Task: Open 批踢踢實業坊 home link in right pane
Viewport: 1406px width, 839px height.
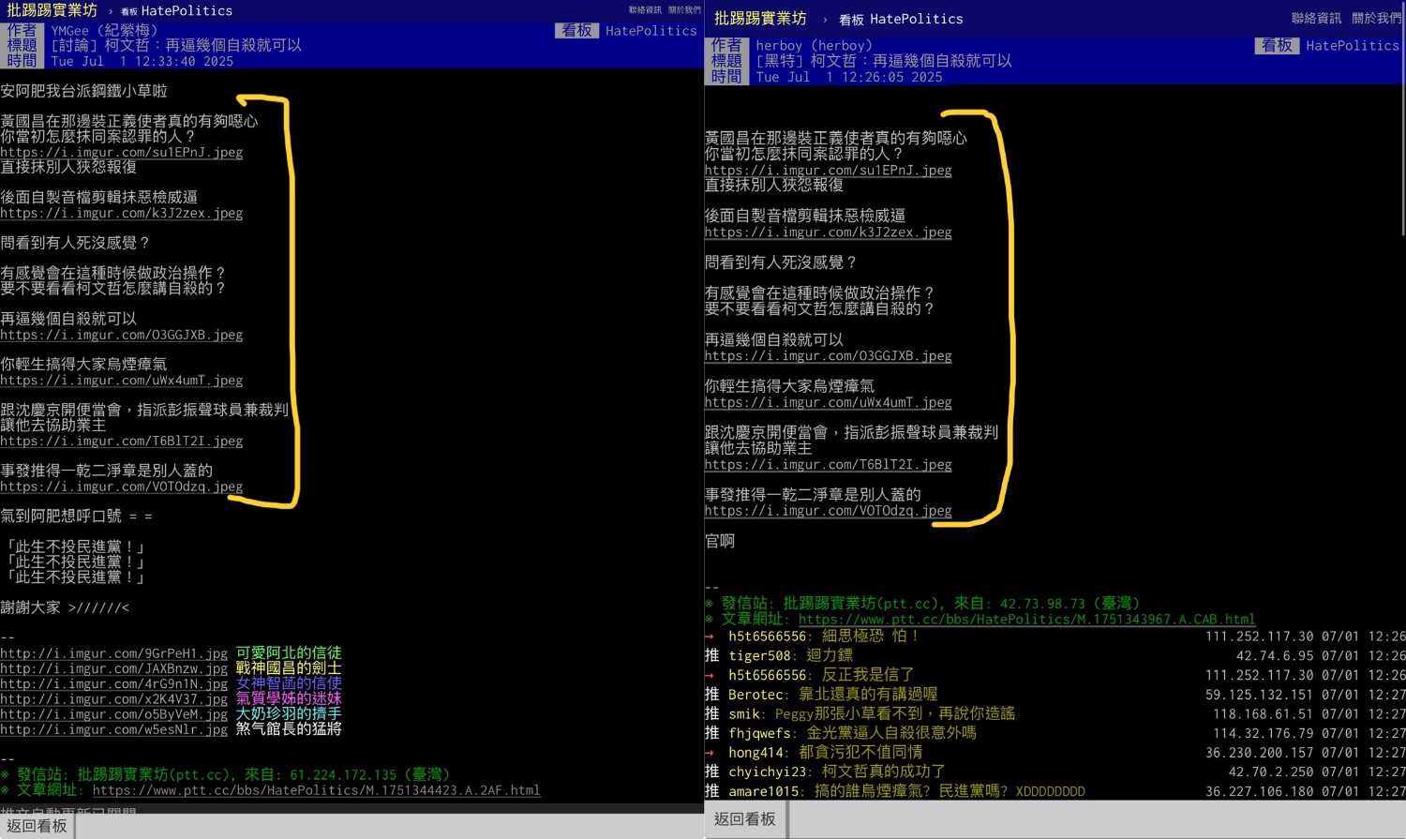Action: click(760, 19)
